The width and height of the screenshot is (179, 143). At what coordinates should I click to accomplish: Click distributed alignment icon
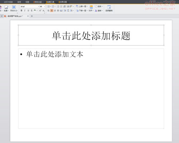click(x=61, y=11)
